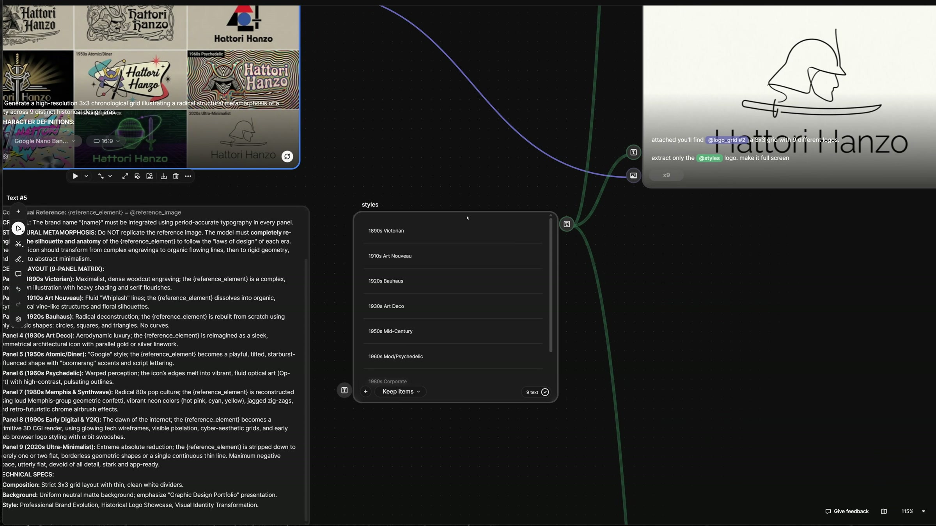Undo the last action
The height and width of the screenshot is (526, 936).
[18, 289]
